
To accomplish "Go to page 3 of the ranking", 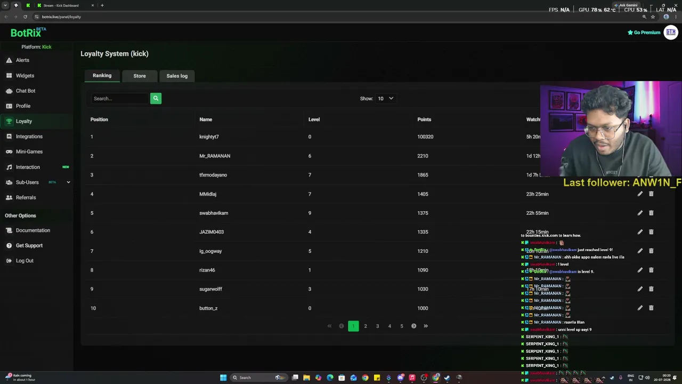I will [377, 326].
